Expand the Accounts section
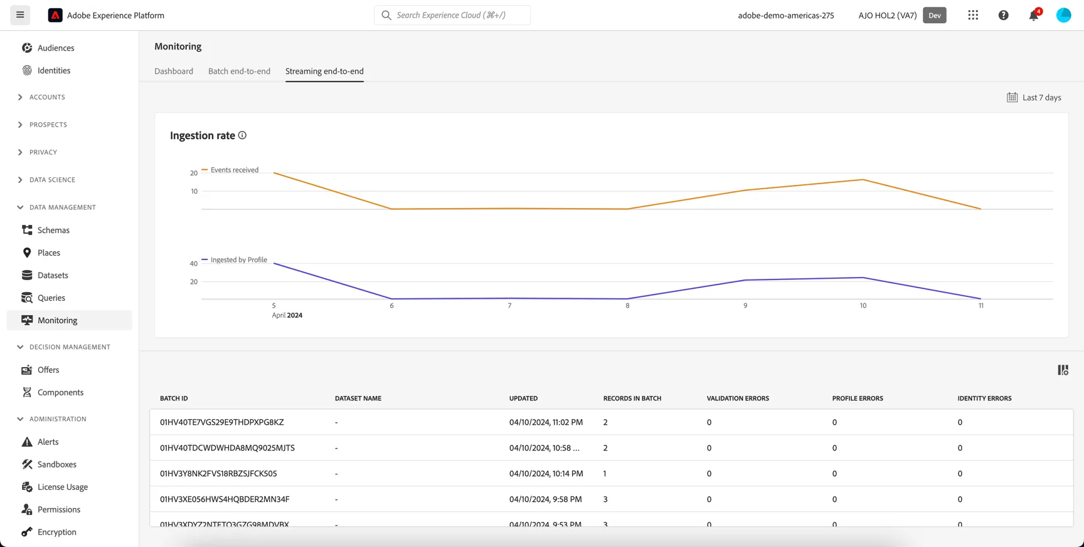This screenshot has height=547, width=1084. [x=20, y=97]
